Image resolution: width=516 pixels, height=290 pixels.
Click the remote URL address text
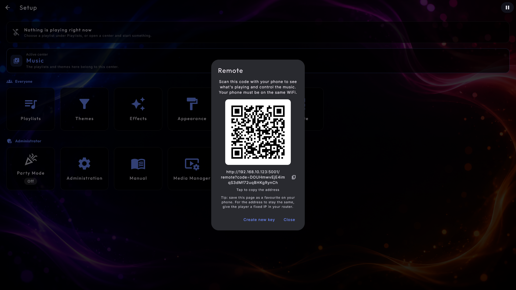(x=253, y=177)
